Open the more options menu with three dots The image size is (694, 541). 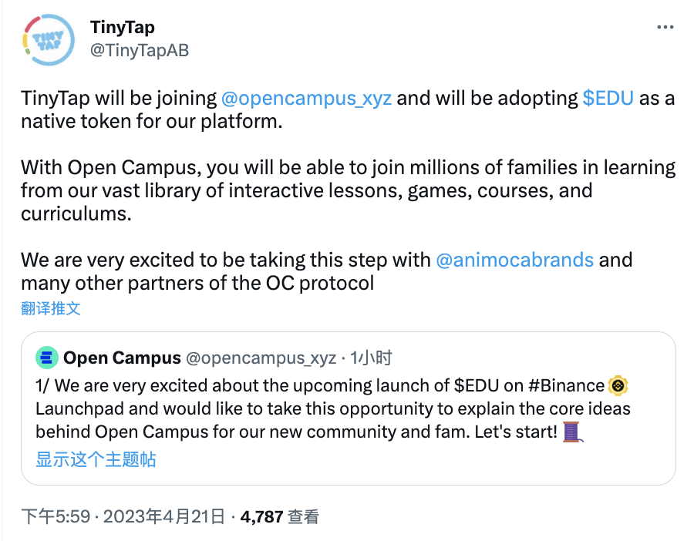(664, 25)
